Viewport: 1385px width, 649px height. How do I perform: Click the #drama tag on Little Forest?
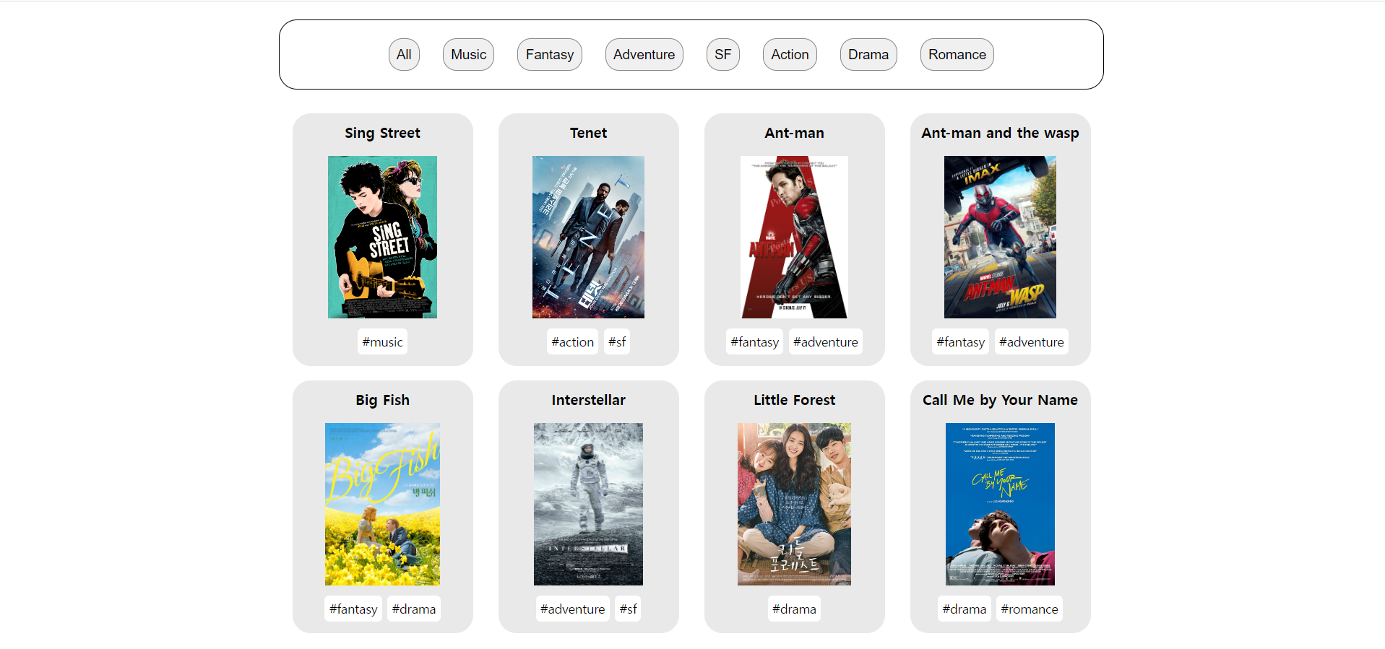(794, 609)
